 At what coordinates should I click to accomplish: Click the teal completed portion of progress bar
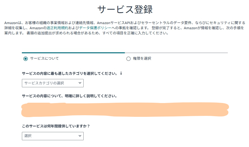click(73, 53)
